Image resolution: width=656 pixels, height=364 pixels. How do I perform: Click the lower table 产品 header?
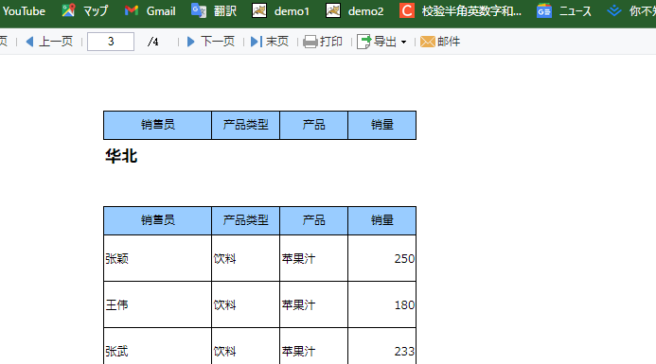pyautogui.click(x=313, y=220)
